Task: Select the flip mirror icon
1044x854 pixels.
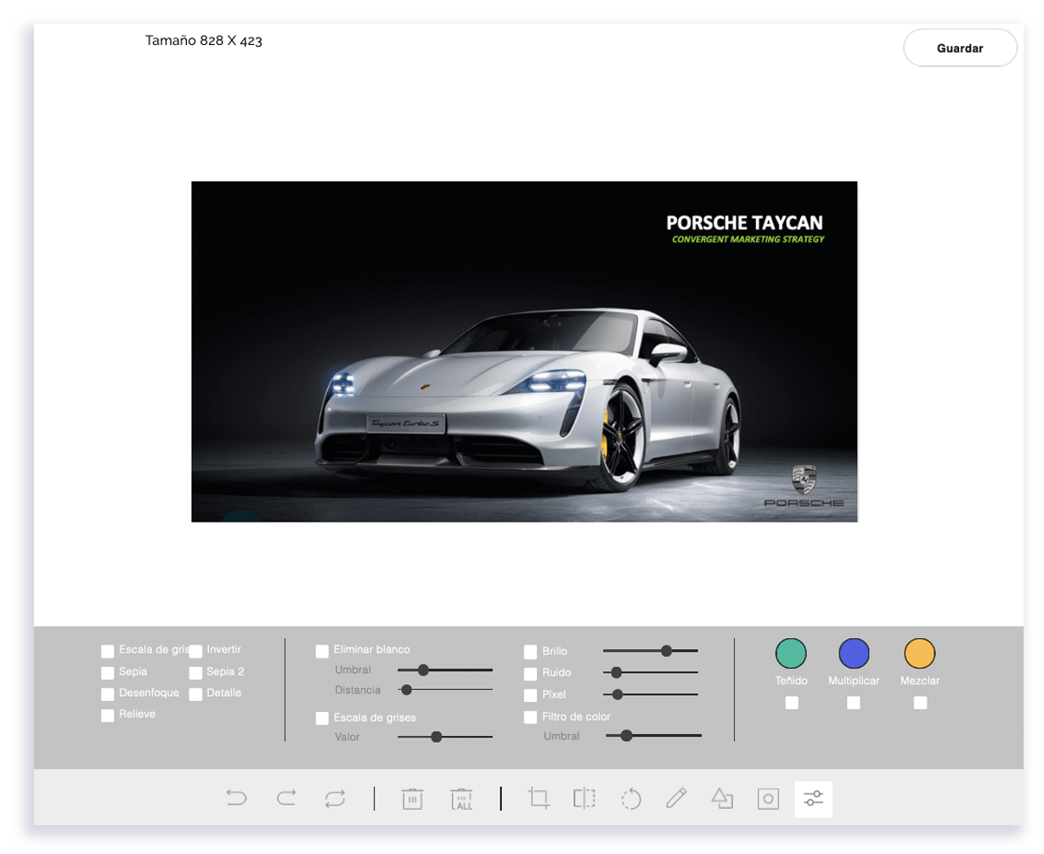Action: click(584, 798)
